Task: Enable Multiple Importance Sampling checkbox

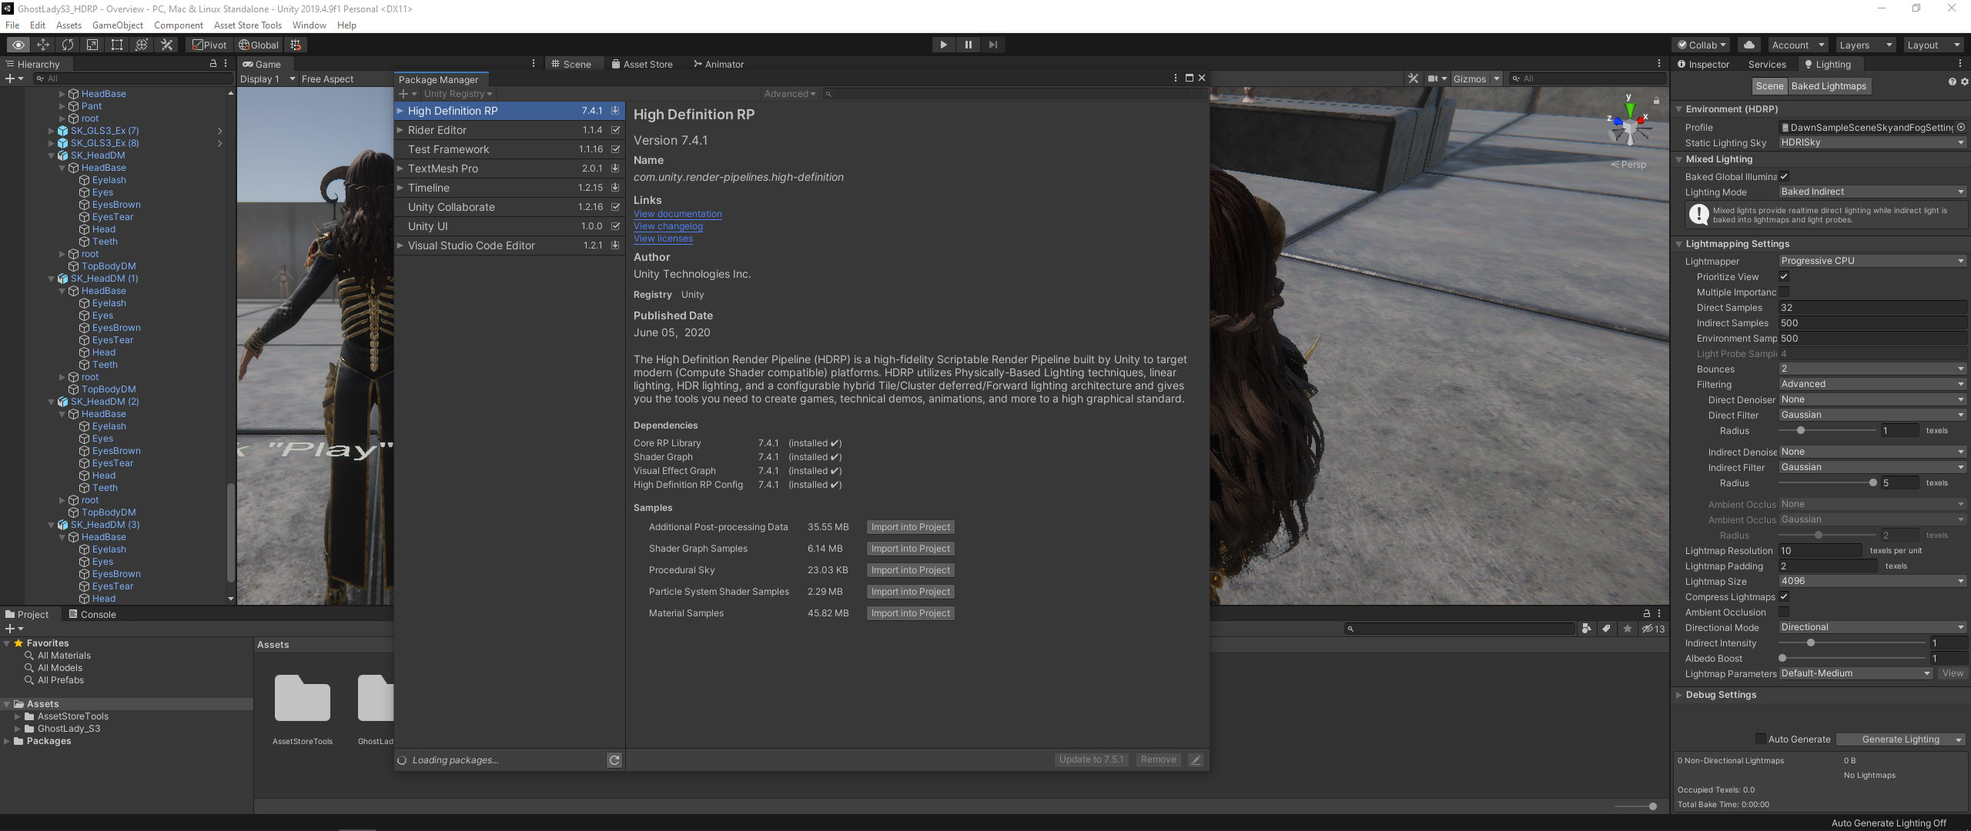Action: tap(1784, 292)
